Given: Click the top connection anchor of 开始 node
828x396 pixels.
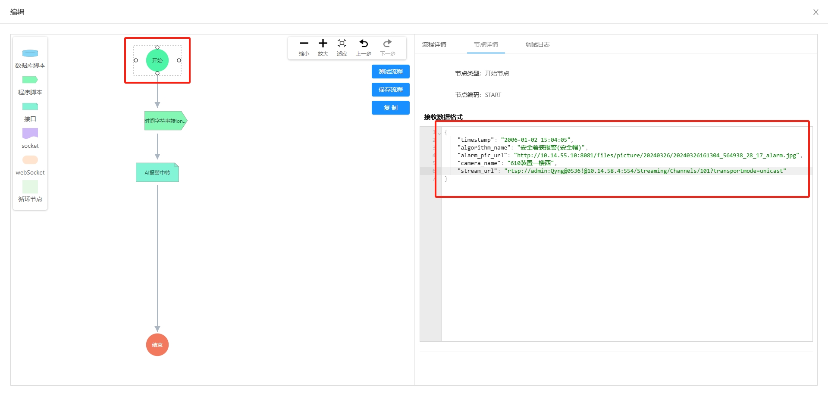Looking at the screenshot, I should click(157, 47).
